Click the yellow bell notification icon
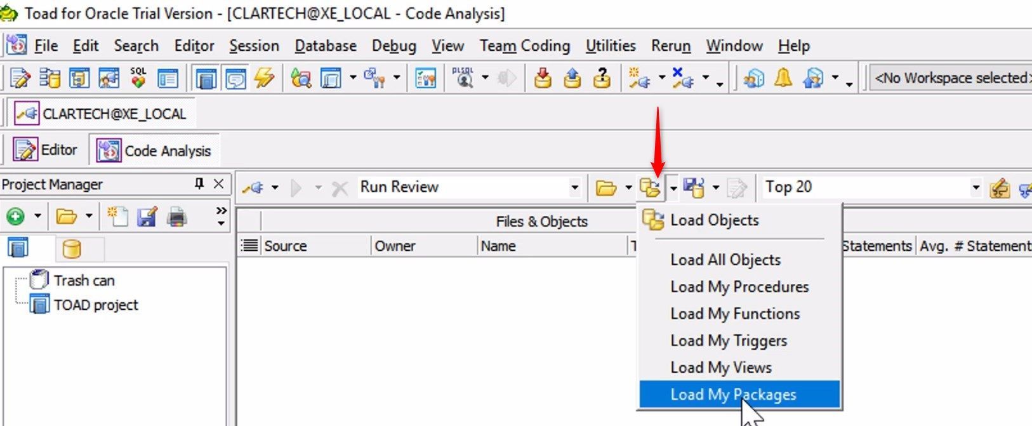 (783, 78)
